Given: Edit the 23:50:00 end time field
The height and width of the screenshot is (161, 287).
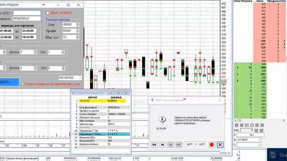Looking at the screenshot, I should (29, 31).
